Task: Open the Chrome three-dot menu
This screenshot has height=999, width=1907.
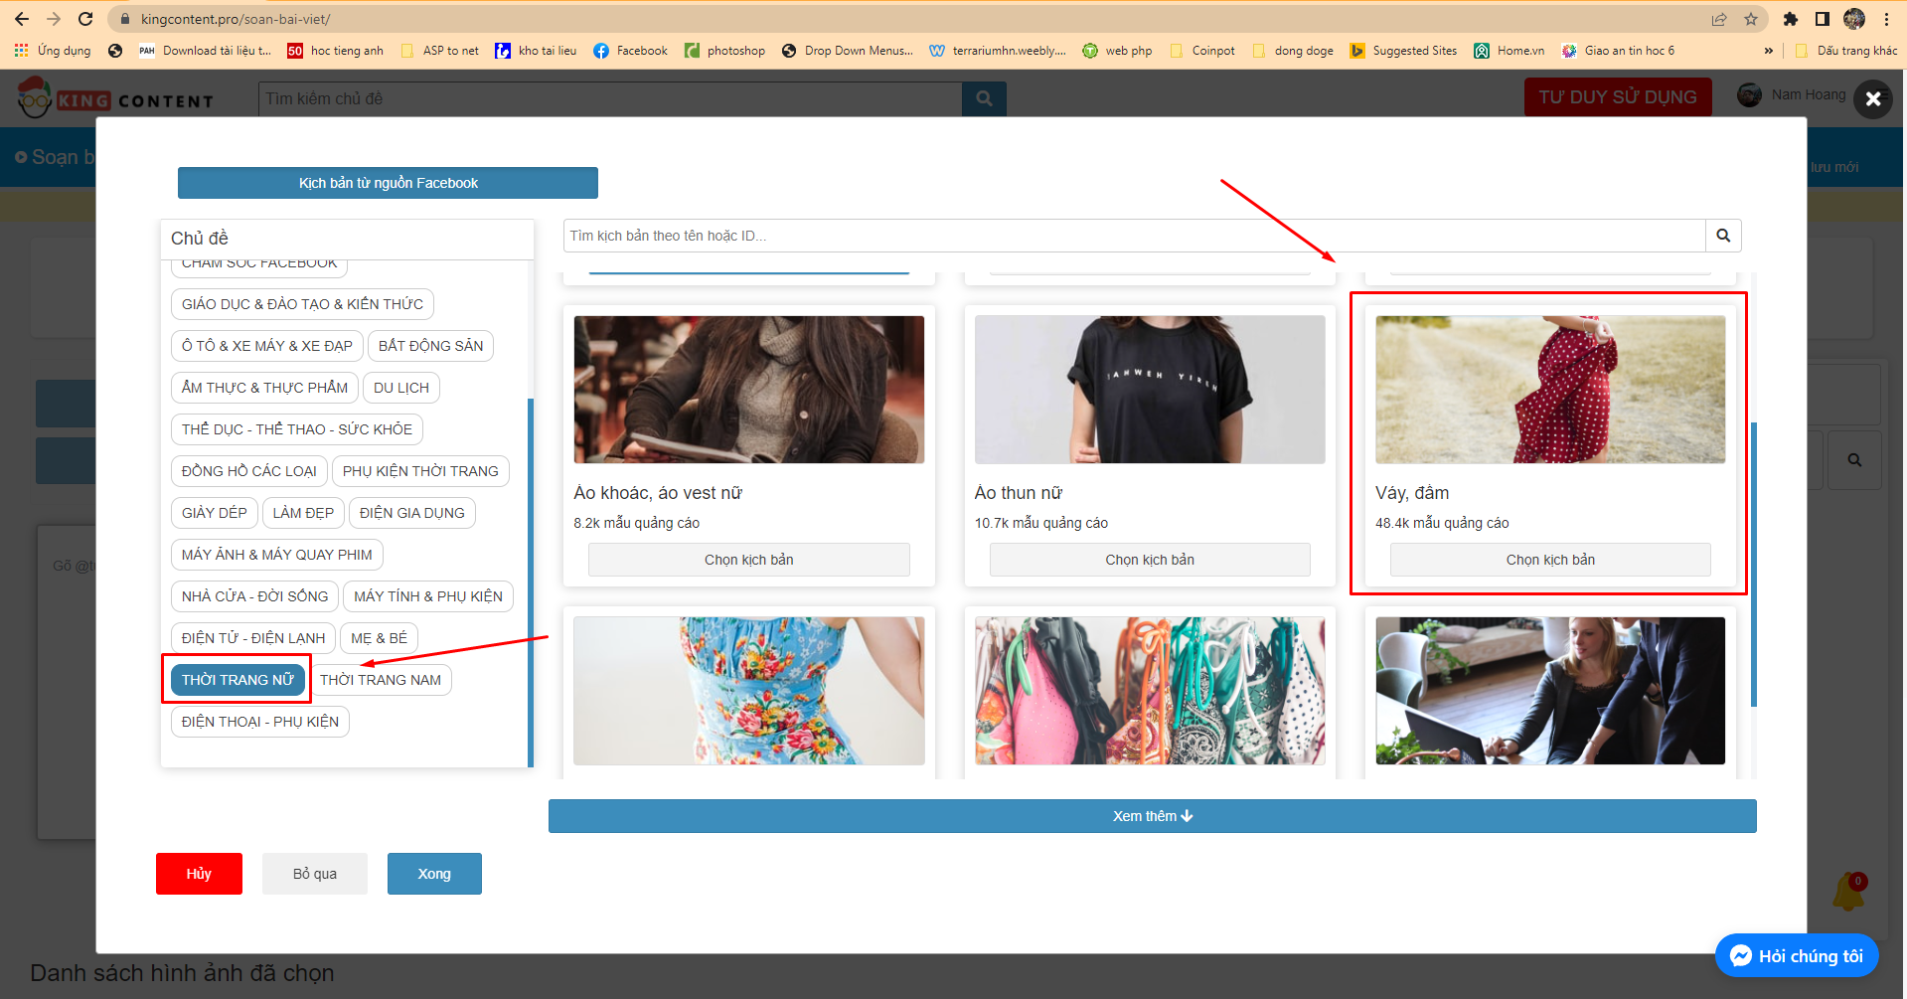Action: (1886, 19)
